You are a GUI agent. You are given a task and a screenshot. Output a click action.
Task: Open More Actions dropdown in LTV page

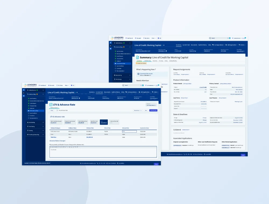(138, 110)
